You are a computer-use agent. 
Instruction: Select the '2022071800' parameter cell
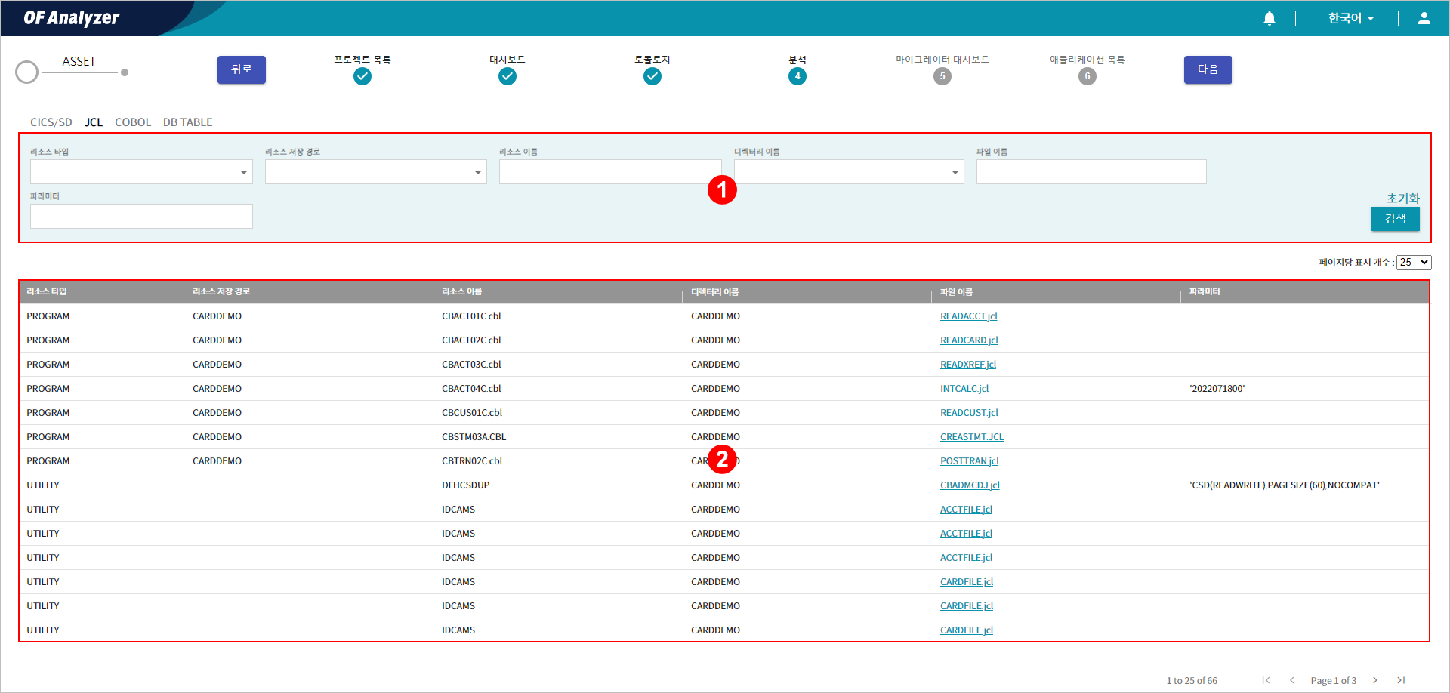click(1217, 389)
